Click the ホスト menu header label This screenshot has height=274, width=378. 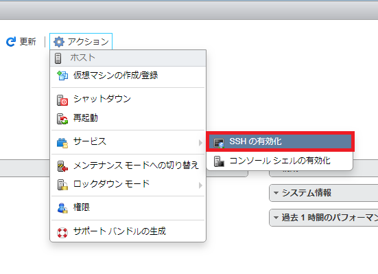point(83,58)
